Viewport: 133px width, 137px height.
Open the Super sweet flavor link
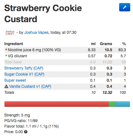(15, 80)
